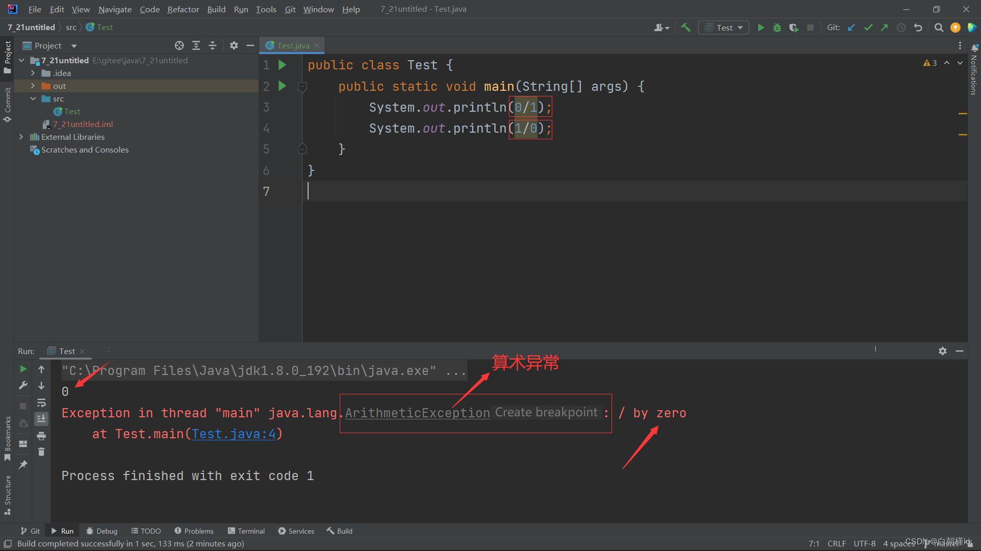
Task: Switch to the Terminal tool tab
Action: 246,531
